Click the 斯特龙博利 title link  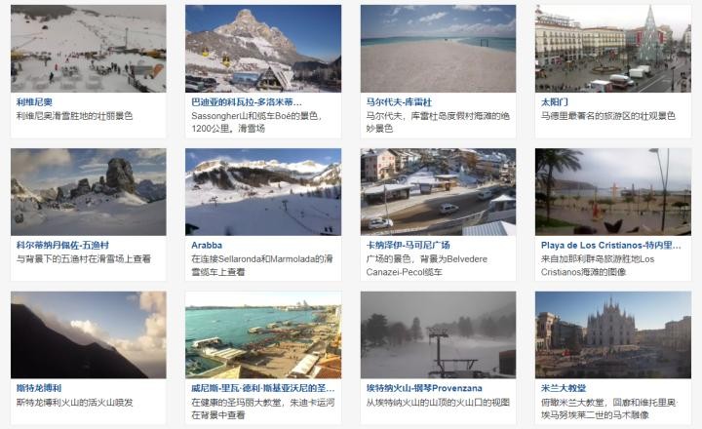pos(39,388)
